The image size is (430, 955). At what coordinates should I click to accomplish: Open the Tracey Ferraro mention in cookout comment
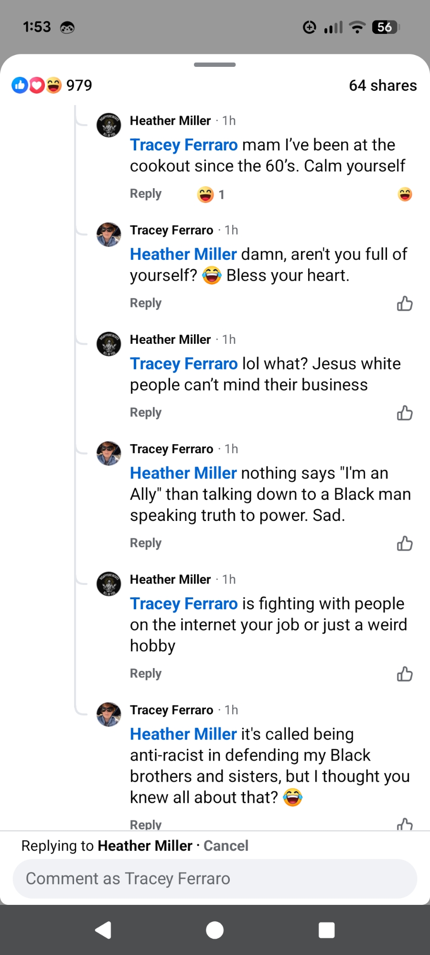tap(183, 145)
